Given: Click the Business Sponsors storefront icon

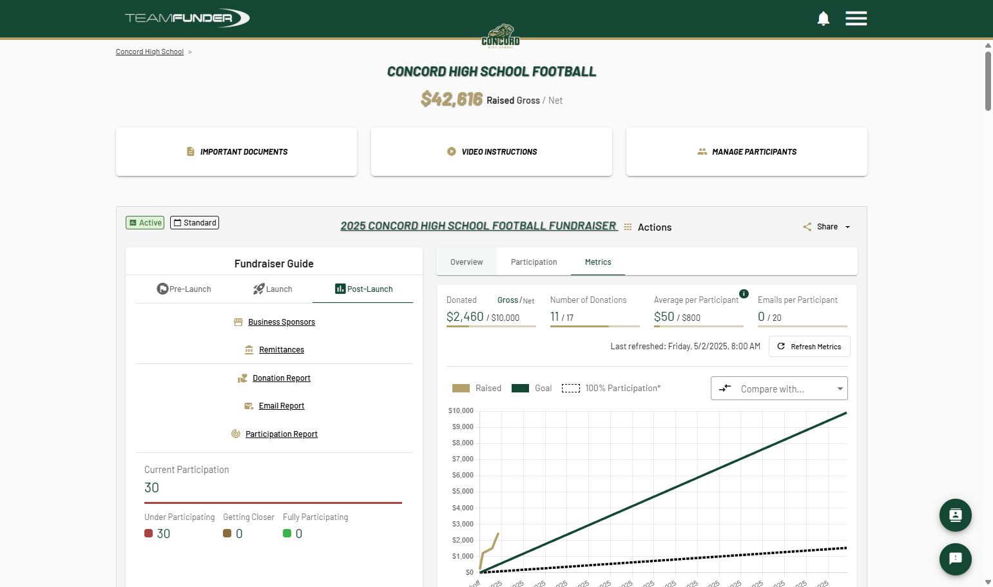Looking at the screenshot, I should click(x=238, y=322).
